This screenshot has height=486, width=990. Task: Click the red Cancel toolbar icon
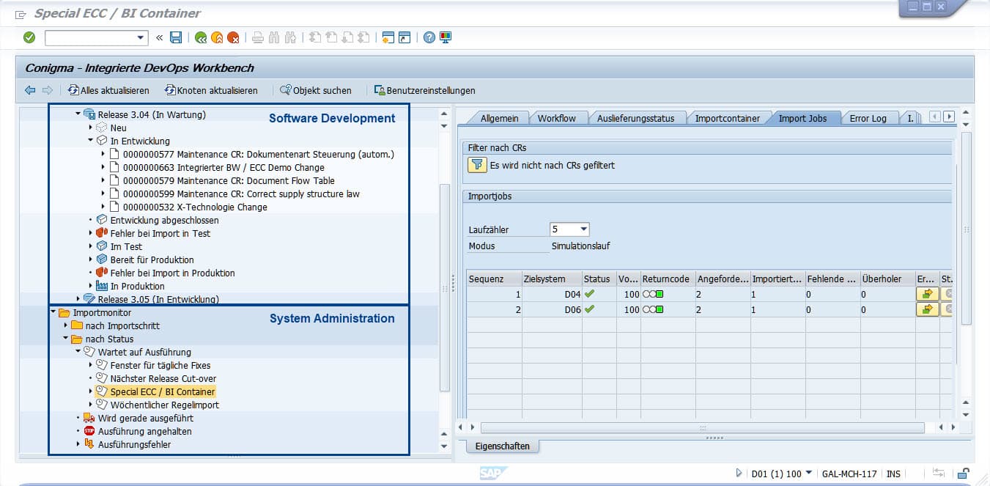point(233,37)
